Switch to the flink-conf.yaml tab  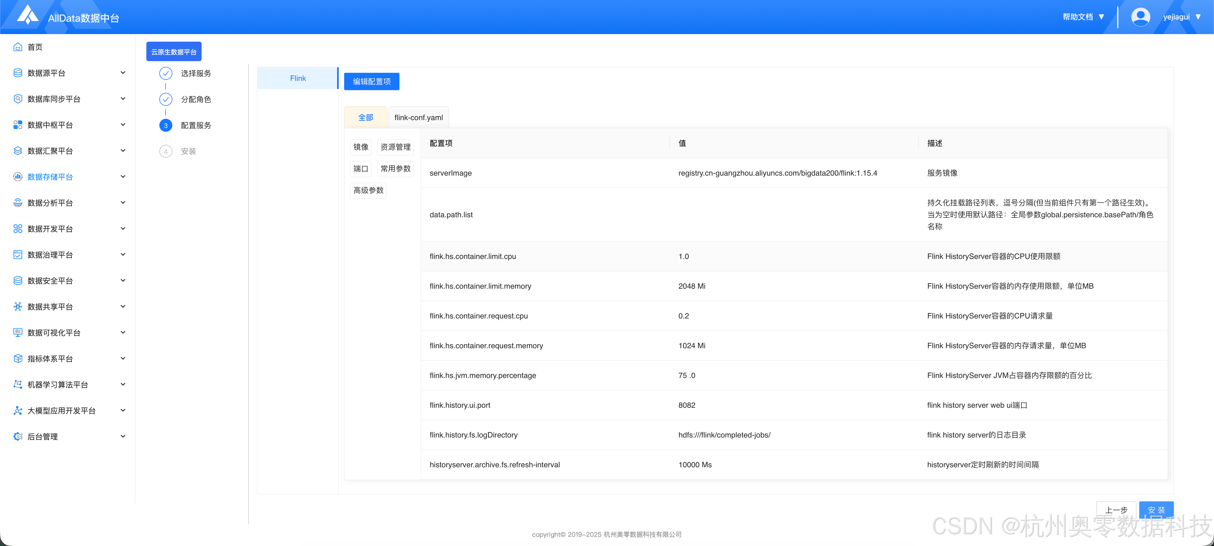tap(418, 118)
